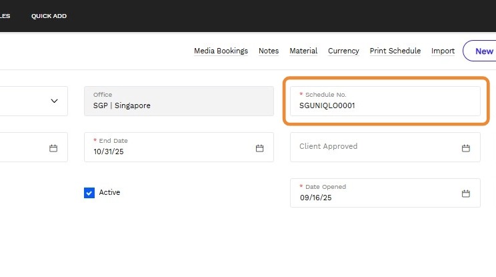This screenshot has height=277, width=496.
Task: Click calendar icon in the leftmost date field
Action: click(53, 148)
